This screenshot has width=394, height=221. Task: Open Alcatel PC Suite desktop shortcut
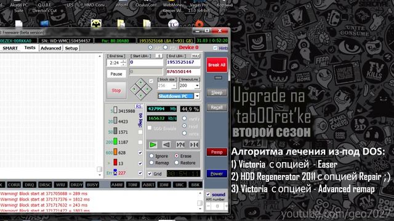click(19, 8)
